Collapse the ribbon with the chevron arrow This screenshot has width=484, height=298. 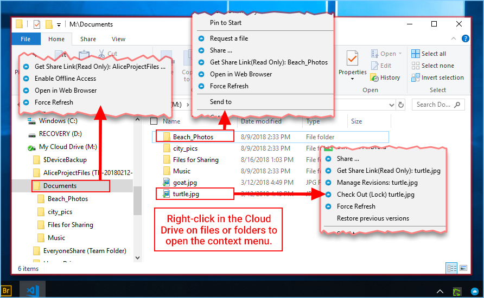[454, 38]
